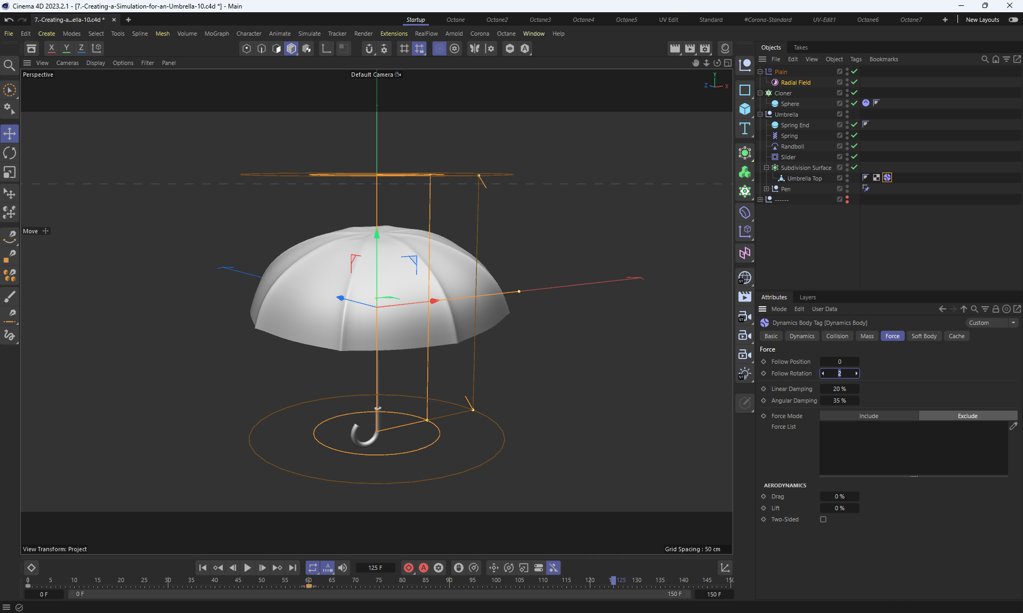This screenshot has width=1023, height=613.
Task: Click the Cube primitive icon
Action: 745,109
